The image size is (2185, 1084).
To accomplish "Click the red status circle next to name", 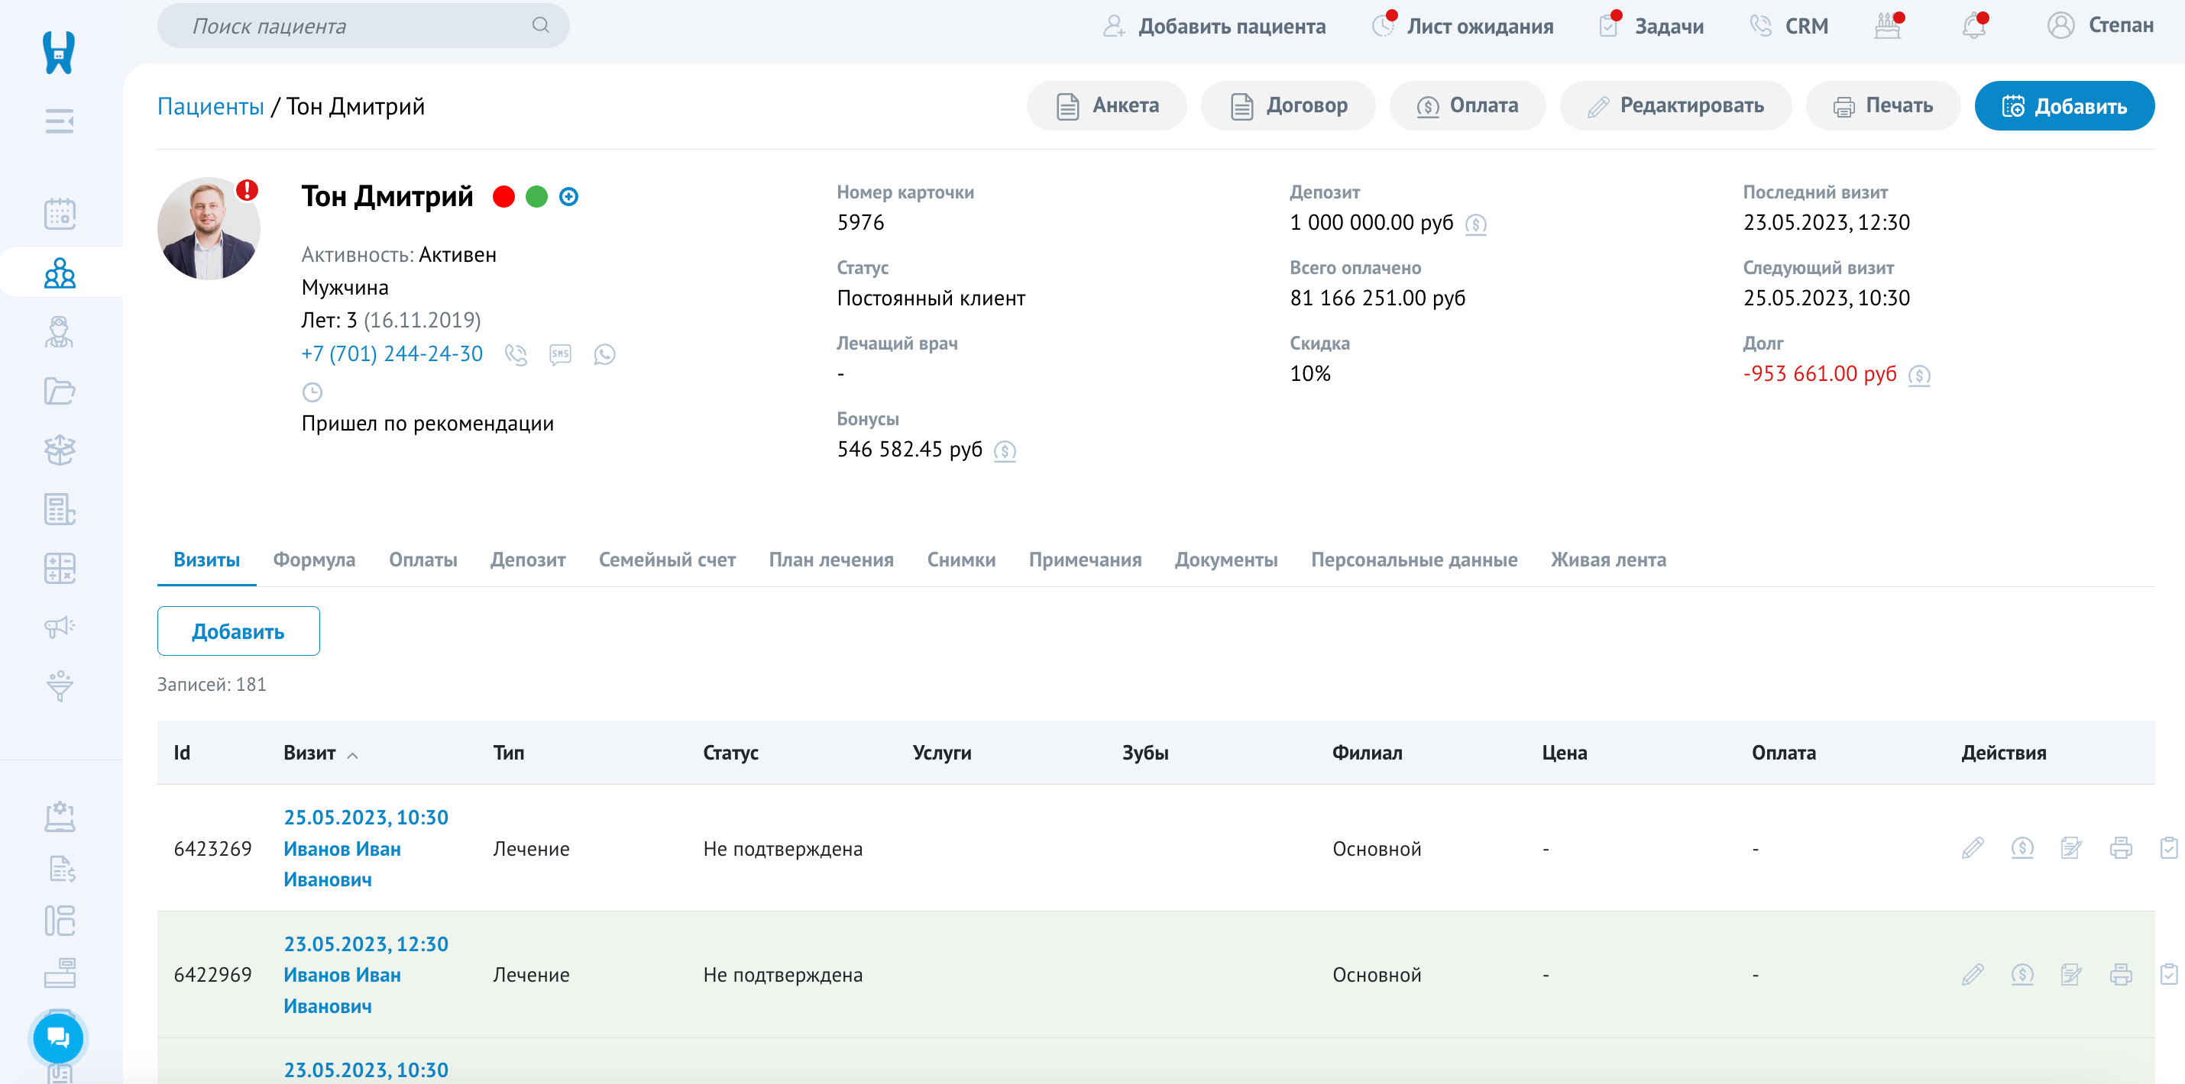I will (x=503, y=197).
